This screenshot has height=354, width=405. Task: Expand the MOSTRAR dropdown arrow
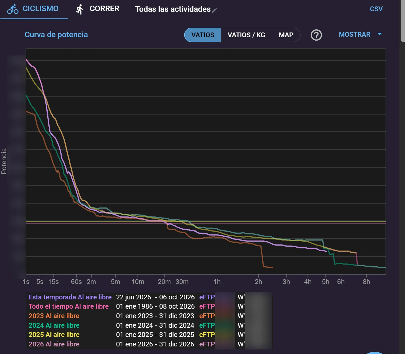[x=380, y=34]
